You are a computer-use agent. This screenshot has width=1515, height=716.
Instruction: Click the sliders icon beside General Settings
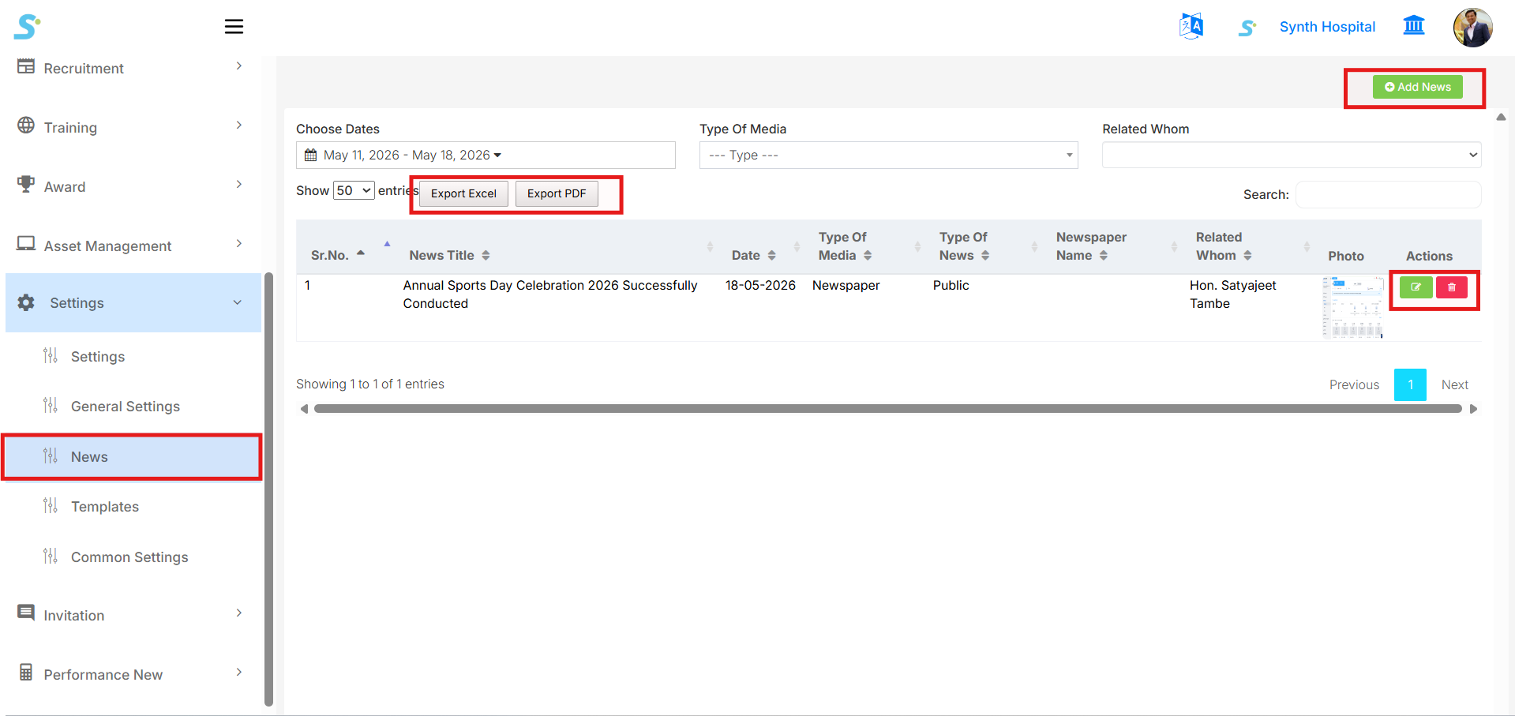tap(51, 406)
